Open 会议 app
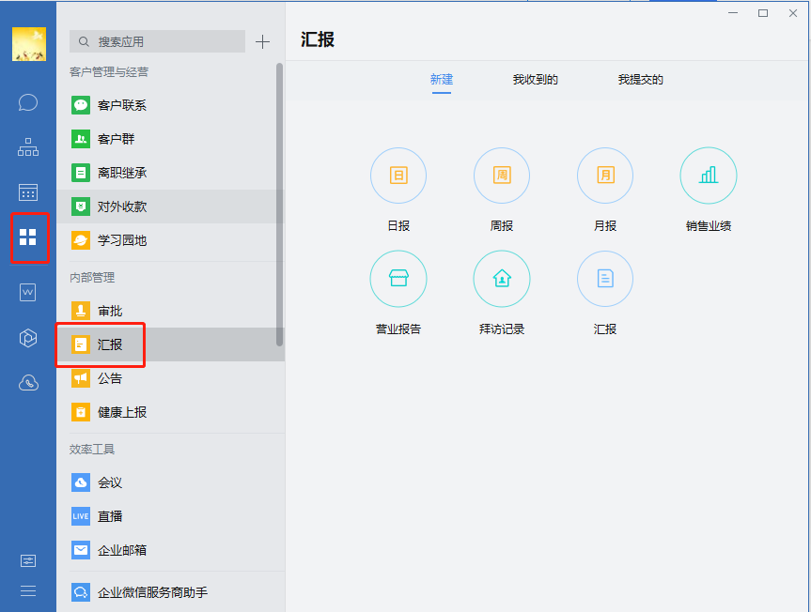Viewport: 811px width, 612px height. (x=171, y=482)
